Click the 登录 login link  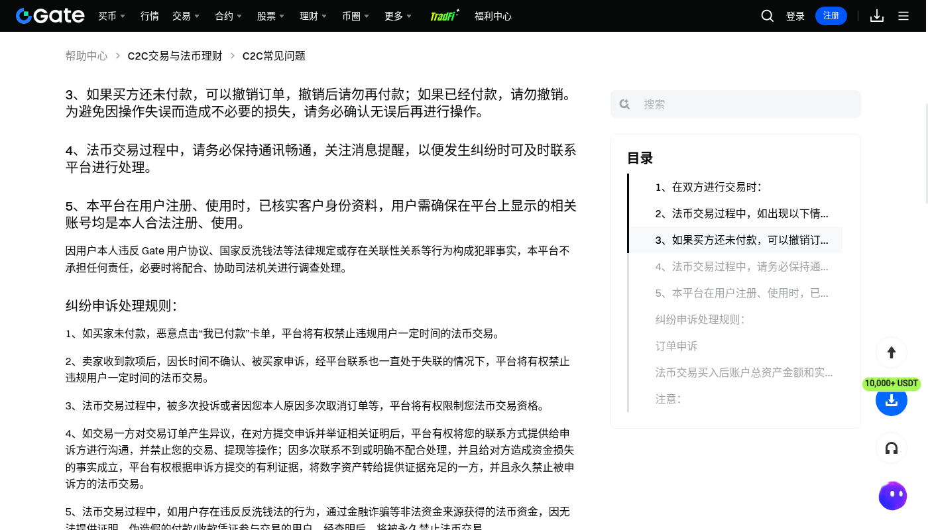795,16
